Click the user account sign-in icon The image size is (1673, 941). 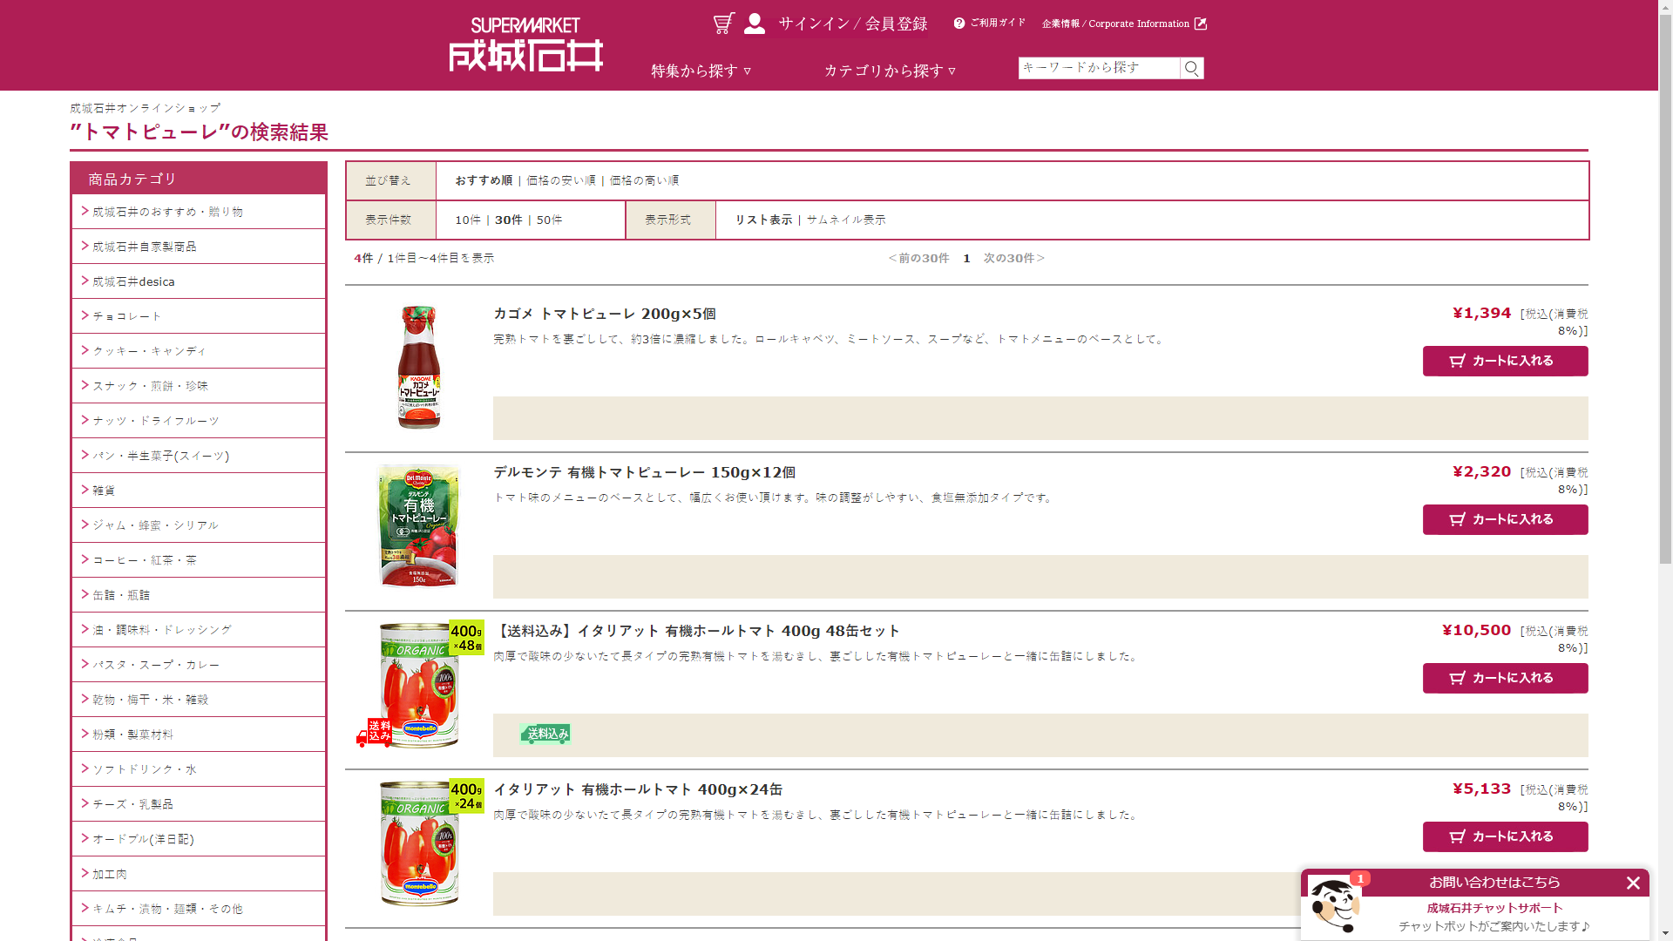[x=755, y=24]
